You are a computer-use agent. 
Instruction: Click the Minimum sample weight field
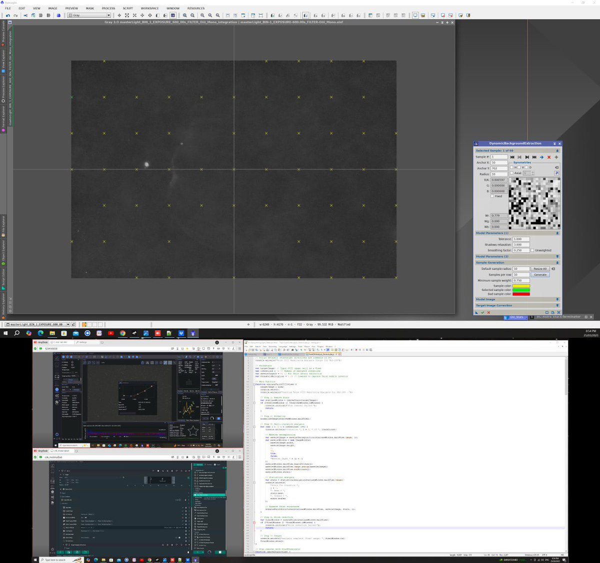point(521,280)
